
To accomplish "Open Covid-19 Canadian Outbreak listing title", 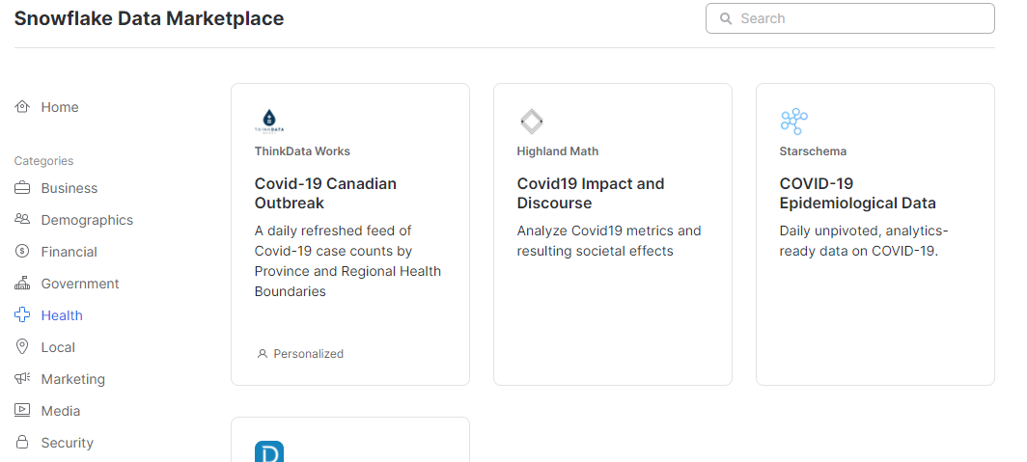I will coord(325,194).
